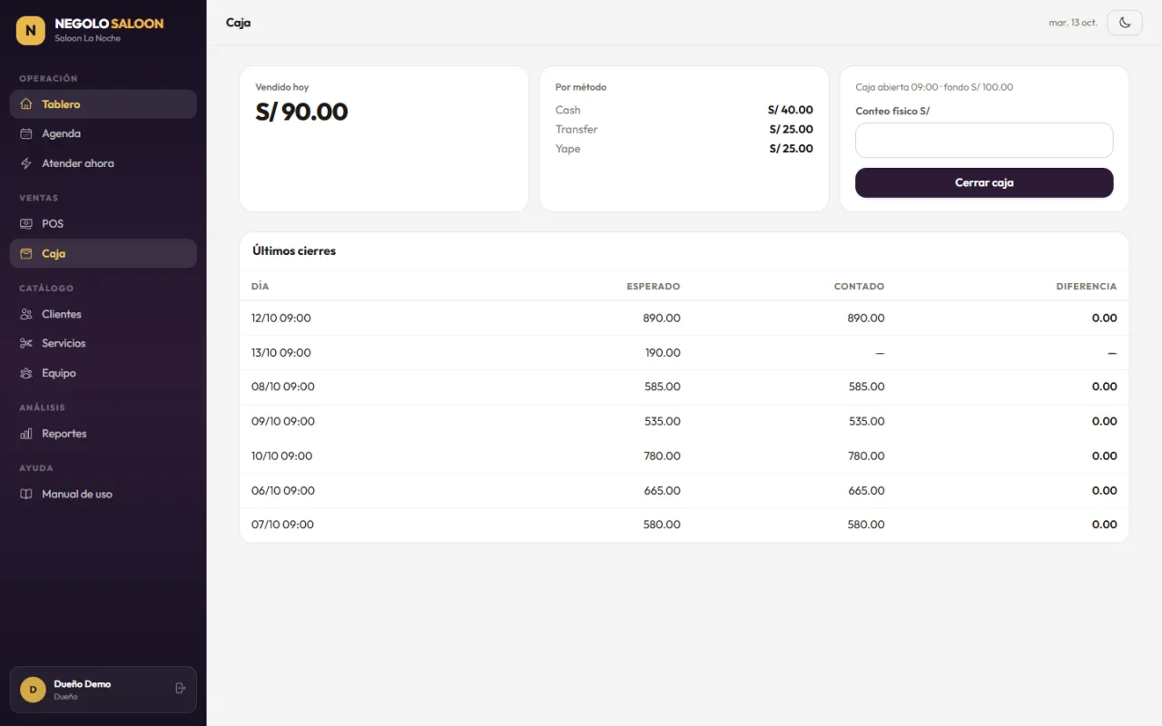
Task: Click the Transfer method label
Action: 576,129
